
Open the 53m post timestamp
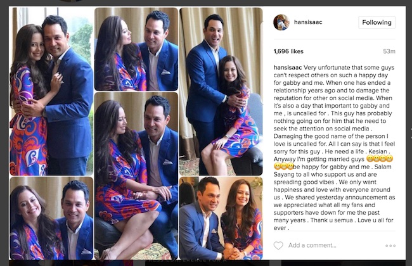point(389,51)
